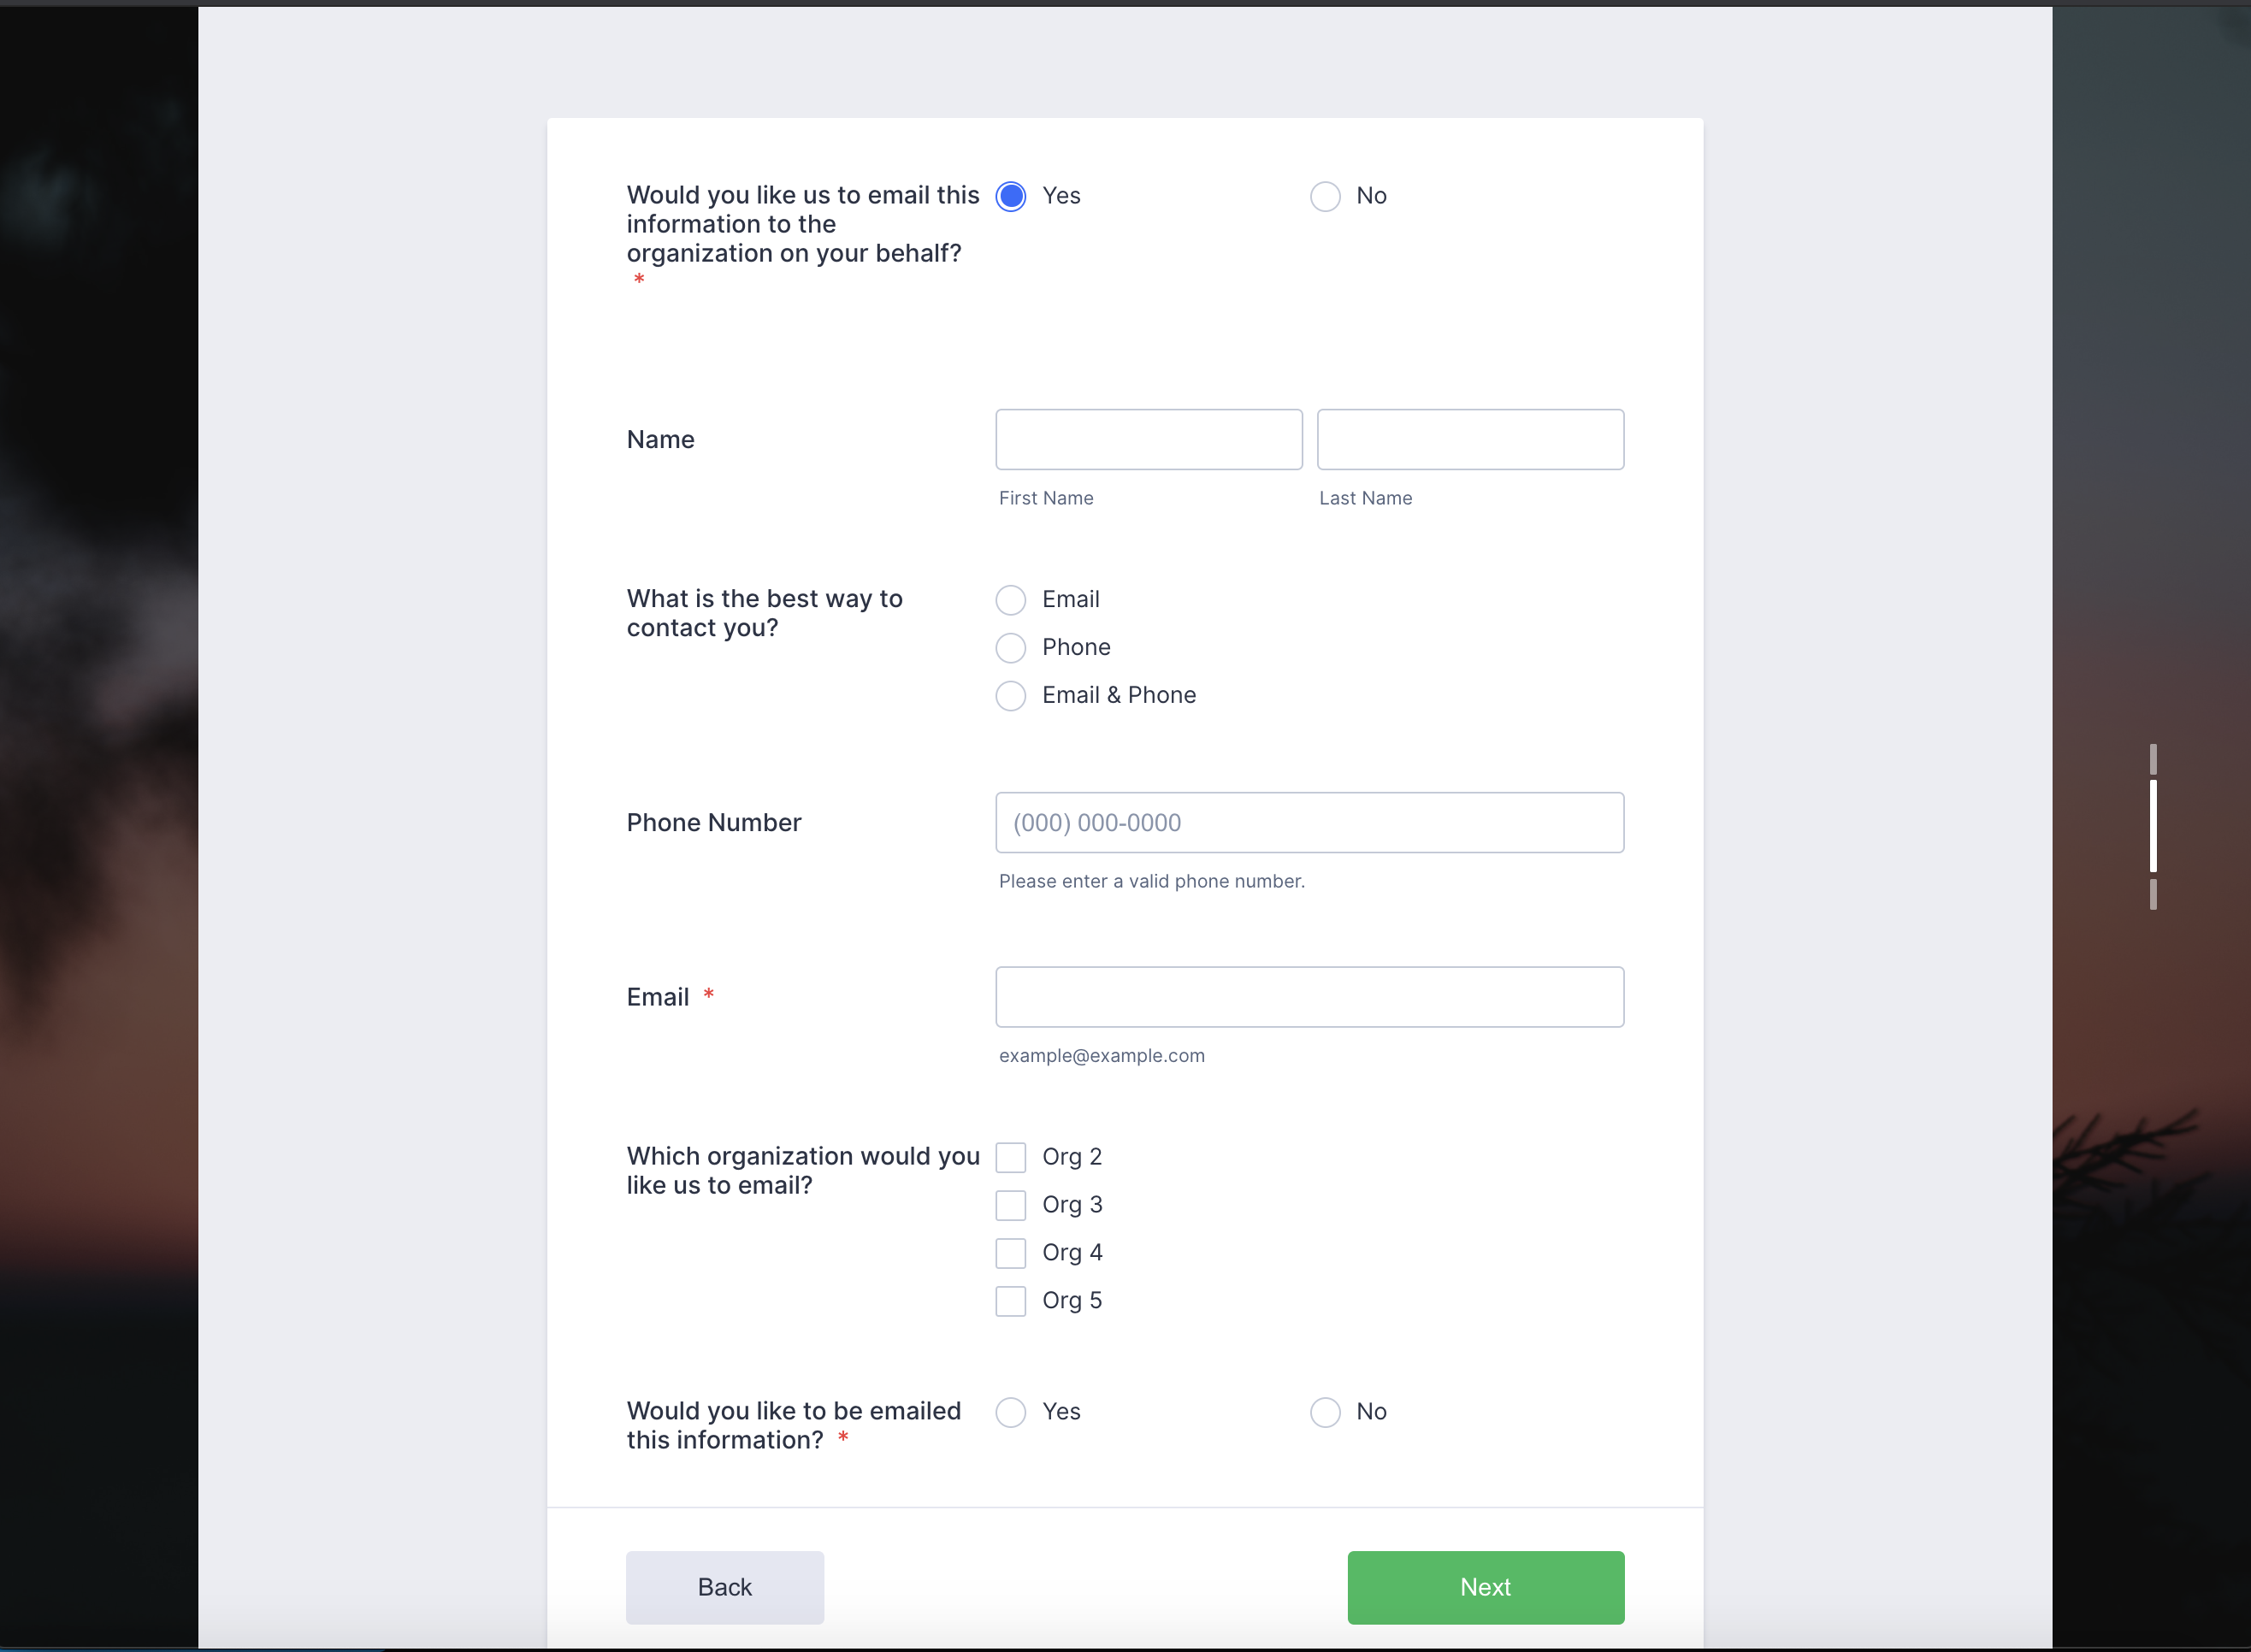Image resolution: width=2251 pixels, height=1652 pixels.
Task: Select No to be emailed this information
Action: (1325, 1412)
